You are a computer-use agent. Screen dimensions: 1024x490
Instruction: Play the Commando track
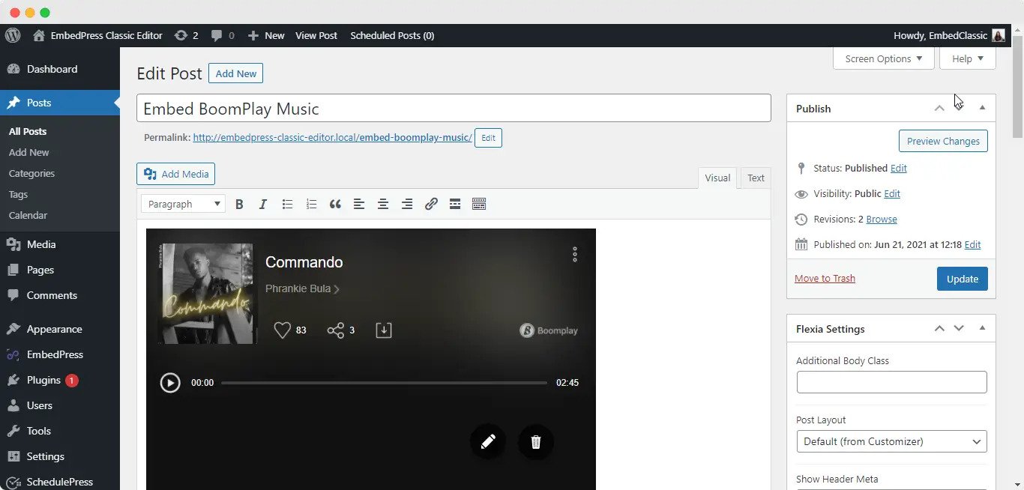tap(170, 383)
